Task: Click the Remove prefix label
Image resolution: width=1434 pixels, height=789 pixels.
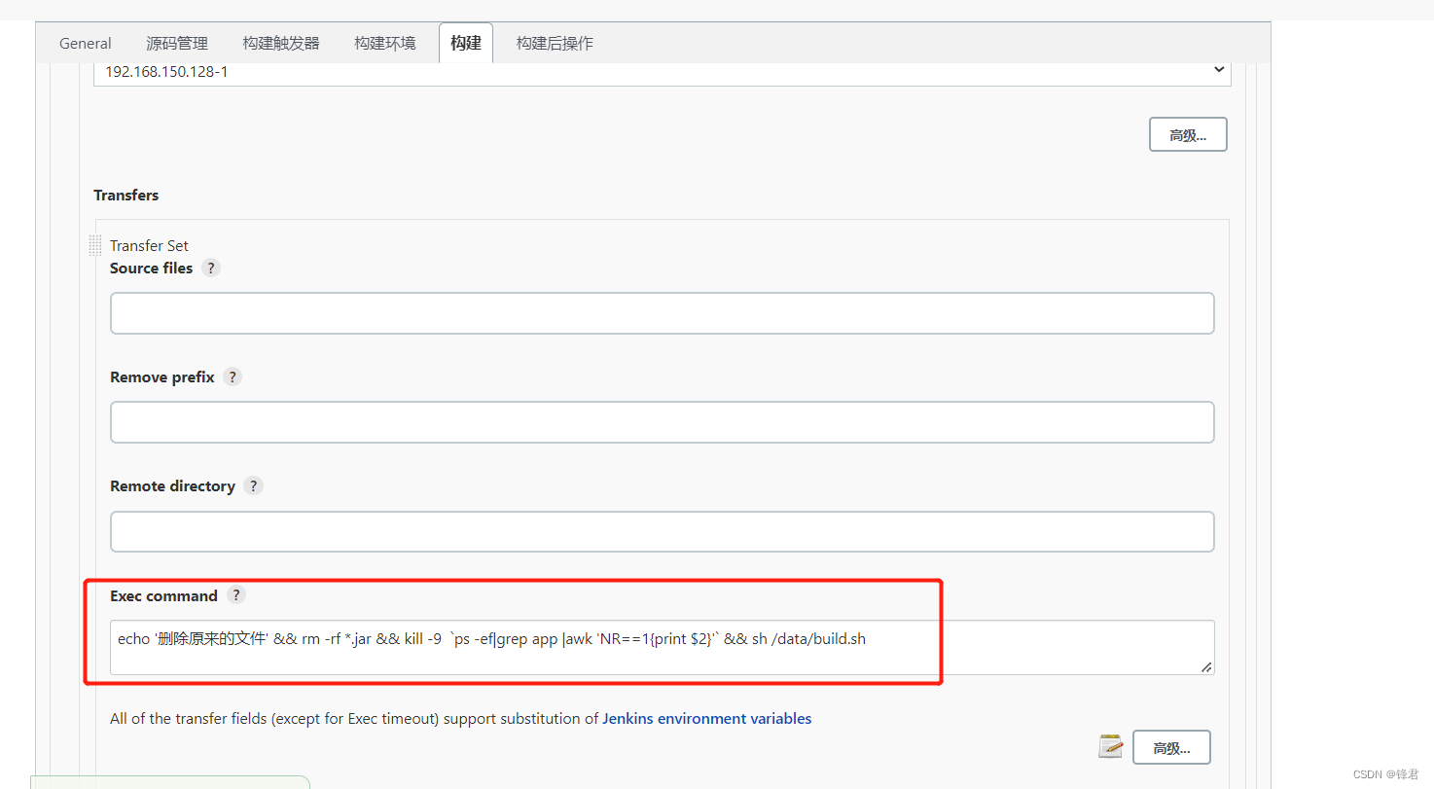Action: click(162, 377)
